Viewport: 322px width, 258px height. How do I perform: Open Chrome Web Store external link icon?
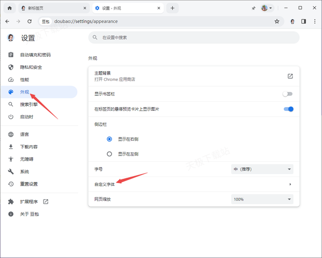pyautogui.click(x=290, y=76)
